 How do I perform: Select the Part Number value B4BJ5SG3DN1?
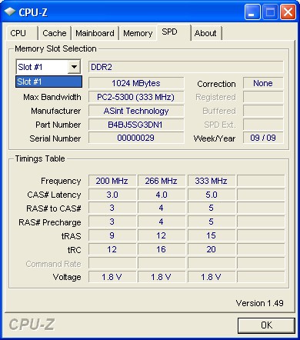click(x=136, y=125)
